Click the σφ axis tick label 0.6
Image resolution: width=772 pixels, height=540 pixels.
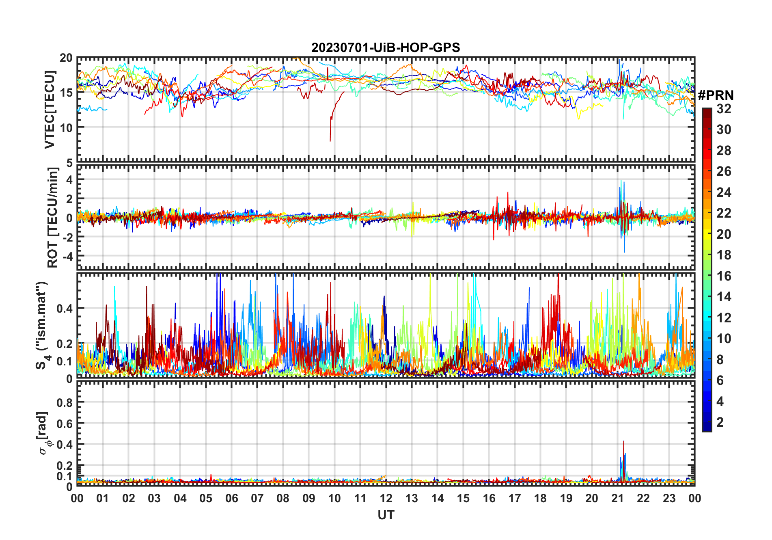tap(65, 423)
